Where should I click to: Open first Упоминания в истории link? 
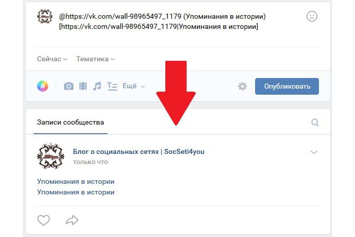click(76, 182)
